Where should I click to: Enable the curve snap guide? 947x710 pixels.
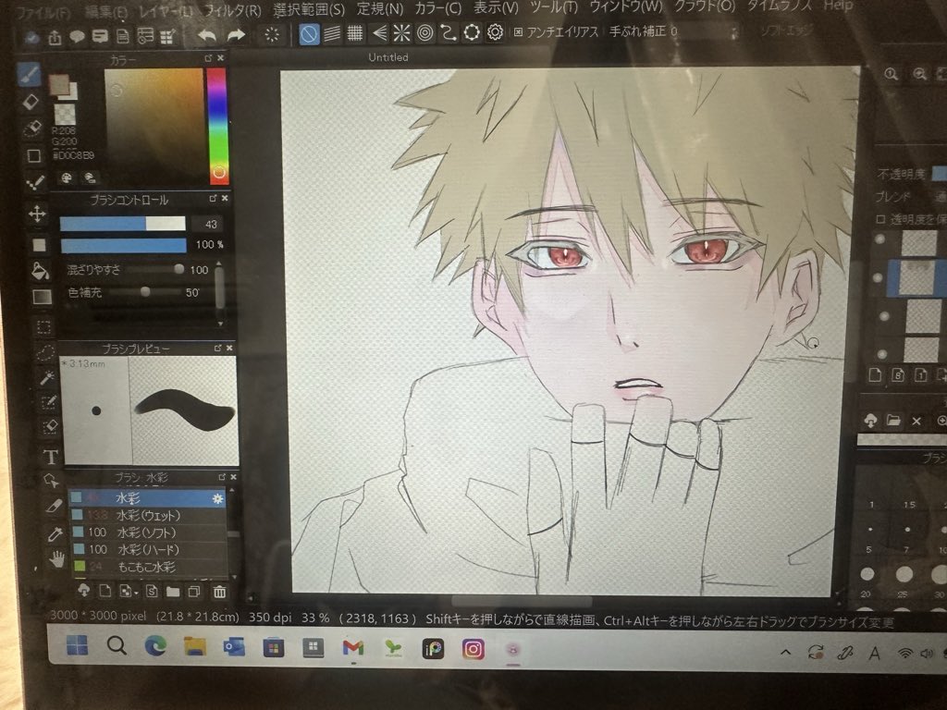tap(449, 32)
